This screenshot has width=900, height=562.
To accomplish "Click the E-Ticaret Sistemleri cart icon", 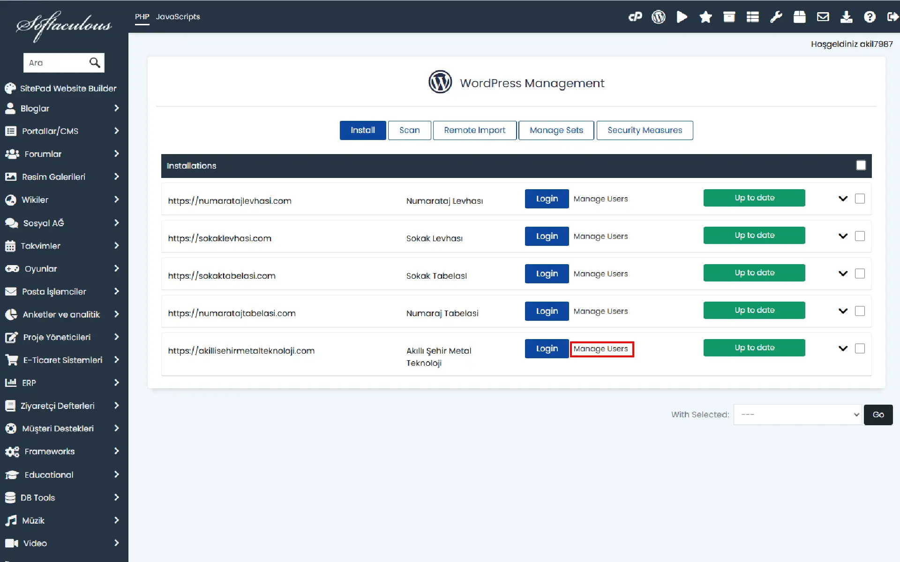I will click(x=12, y=360).
